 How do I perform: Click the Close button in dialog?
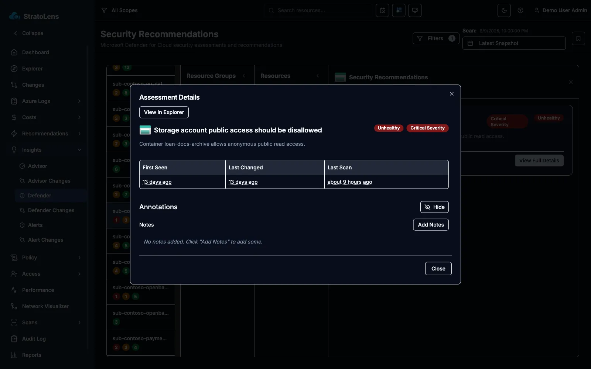[x=438, y=269]
